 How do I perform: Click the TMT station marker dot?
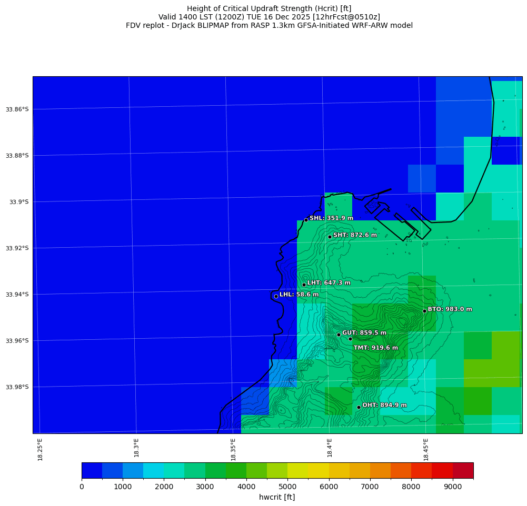point(350,339)
